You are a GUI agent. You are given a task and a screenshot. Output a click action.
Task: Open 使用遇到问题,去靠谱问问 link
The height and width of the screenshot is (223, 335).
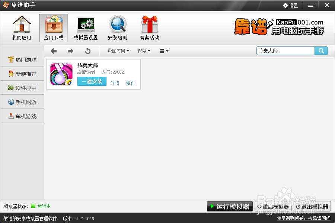click(x=304, y=218)
